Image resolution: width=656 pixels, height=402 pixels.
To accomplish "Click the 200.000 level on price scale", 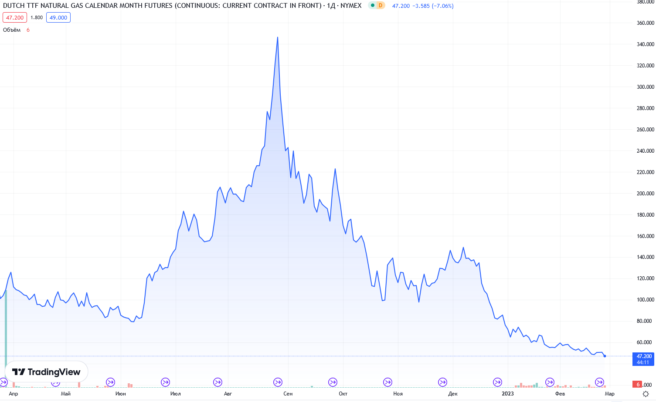I will 645,194.
